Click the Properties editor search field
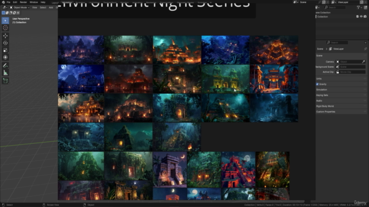Screen dimensions: 369x207 [337, 43]
